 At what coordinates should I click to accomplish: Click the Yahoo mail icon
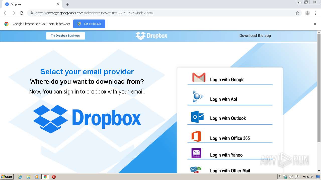tap(196, 153)
